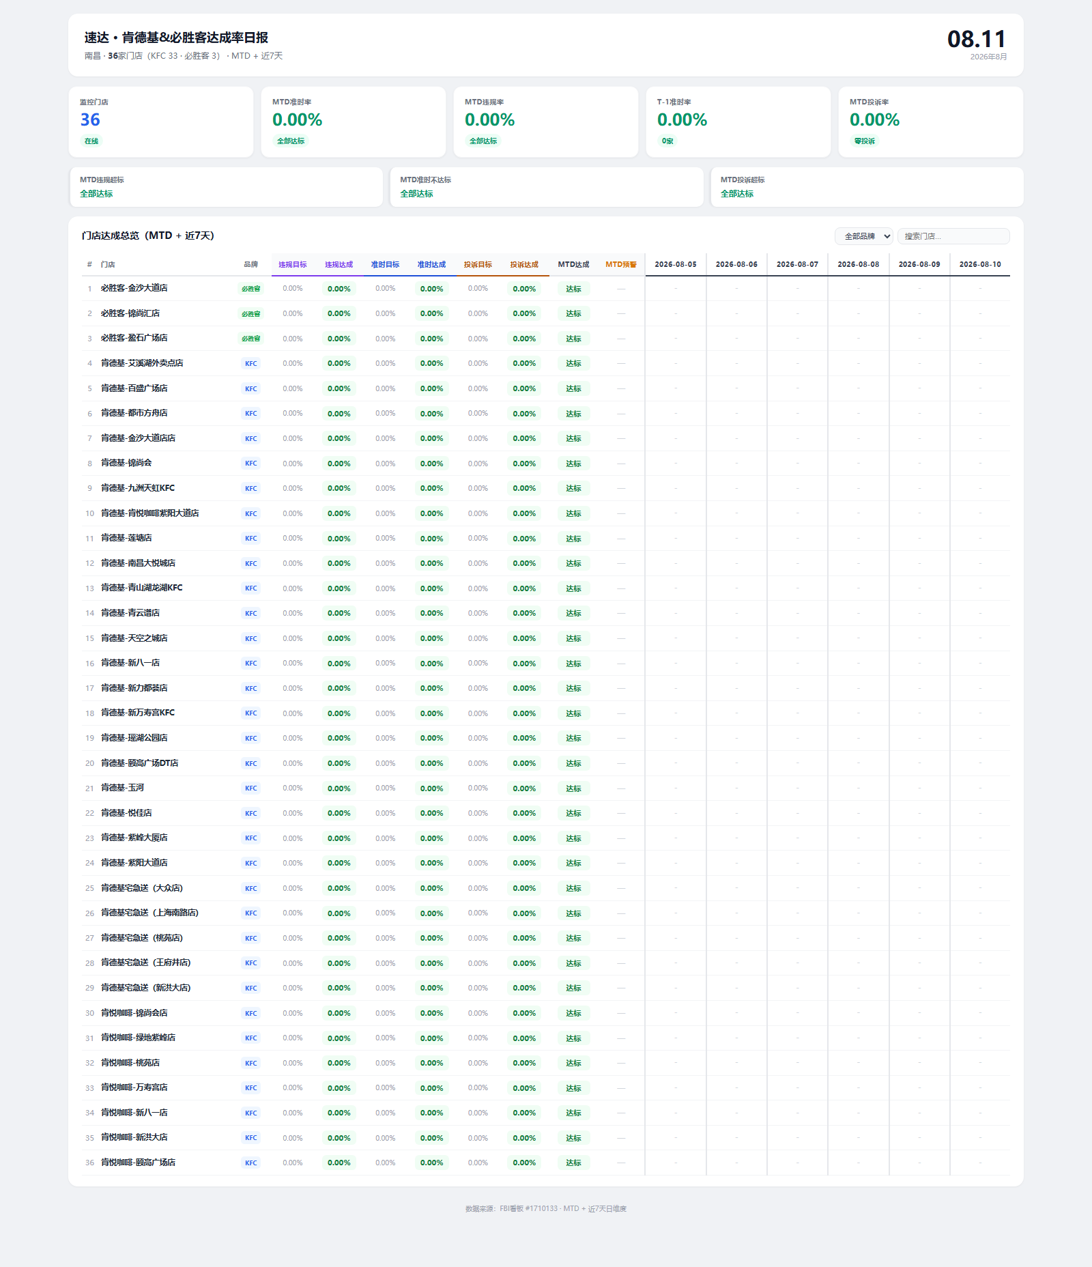1092x1267 pixels.
Task: Click the KFC badge for 艾溪湖外卖点店
Action: (251, 364)
